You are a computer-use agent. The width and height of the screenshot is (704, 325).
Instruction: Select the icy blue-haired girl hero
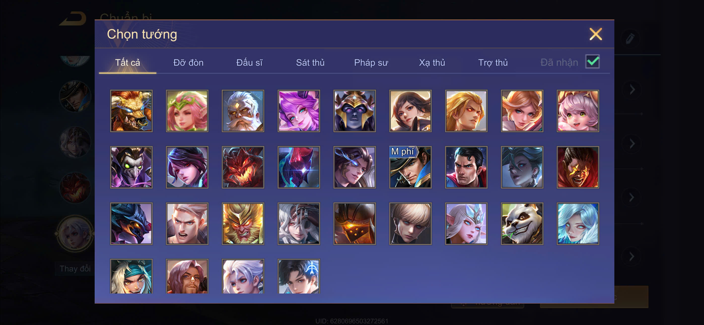578,223
